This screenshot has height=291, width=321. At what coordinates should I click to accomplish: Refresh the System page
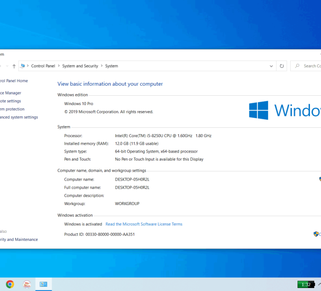(x=282, y=66)
